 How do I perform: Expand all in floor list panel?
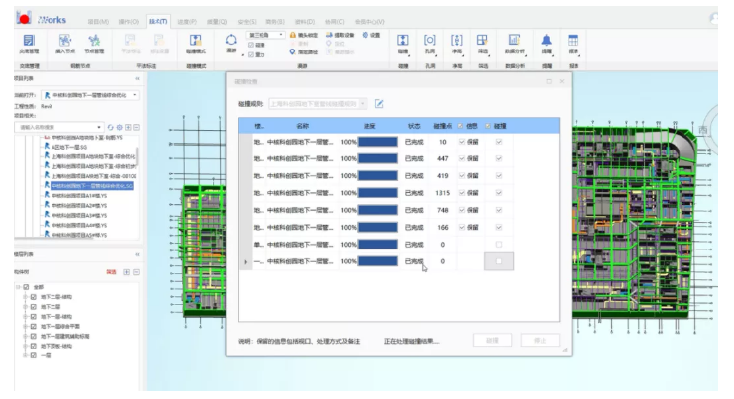pyautogui.click(x=127, y=272)
